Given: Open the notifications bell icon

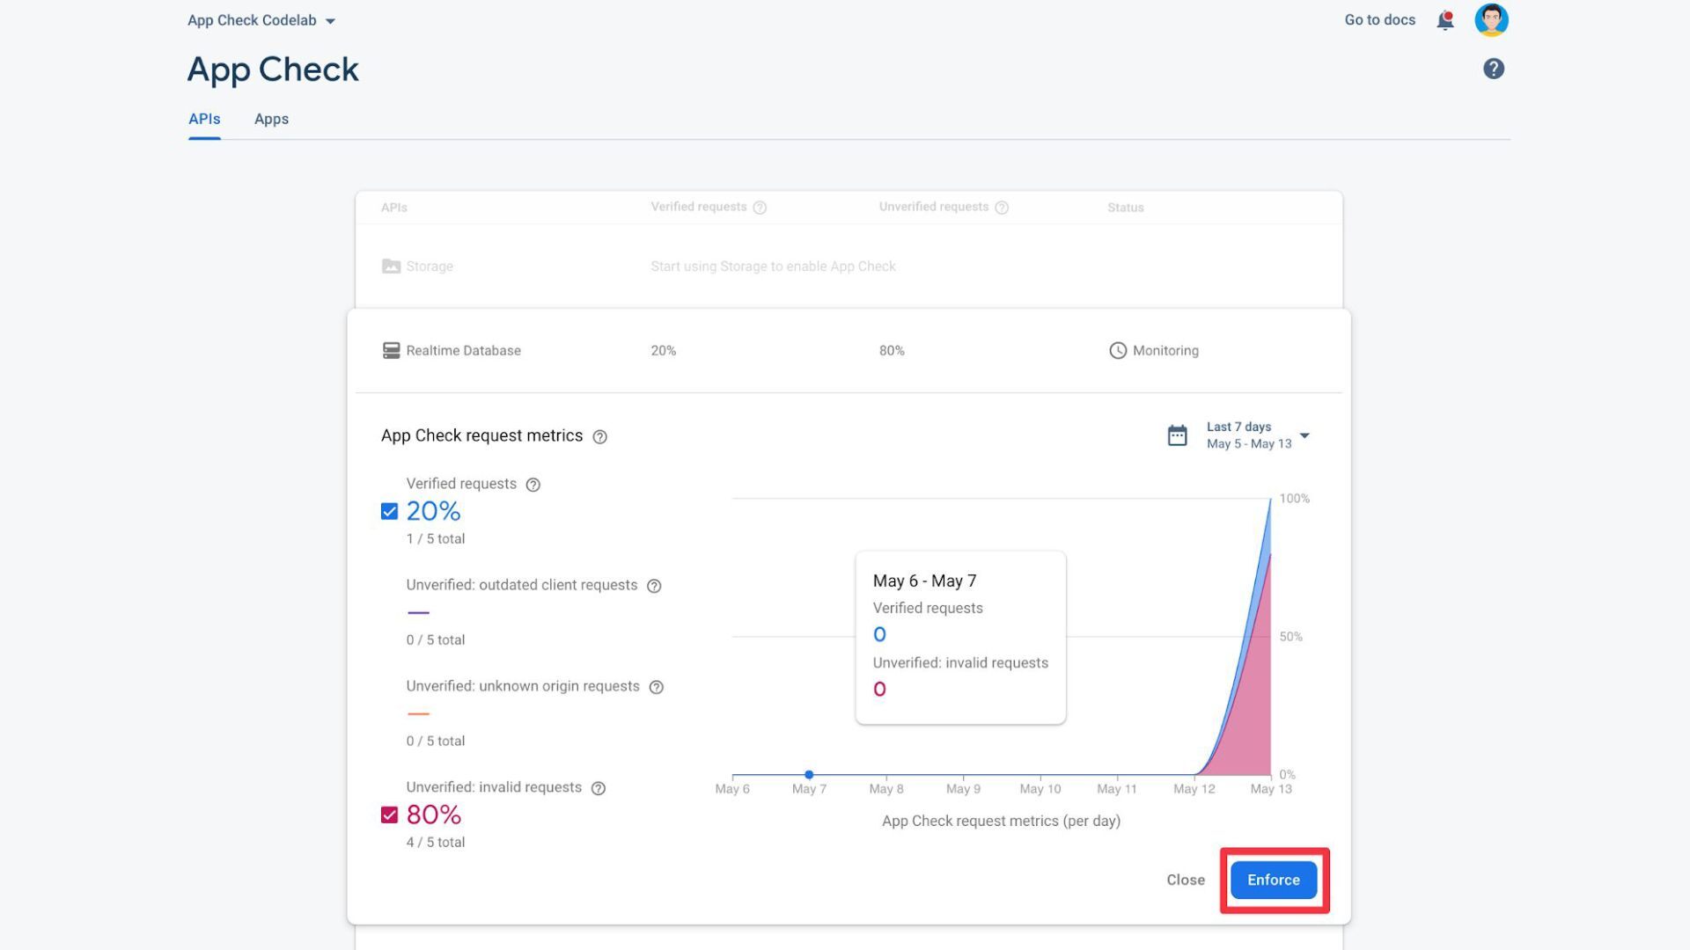Looking at the screenshot, I should [x=1444, y=20].
